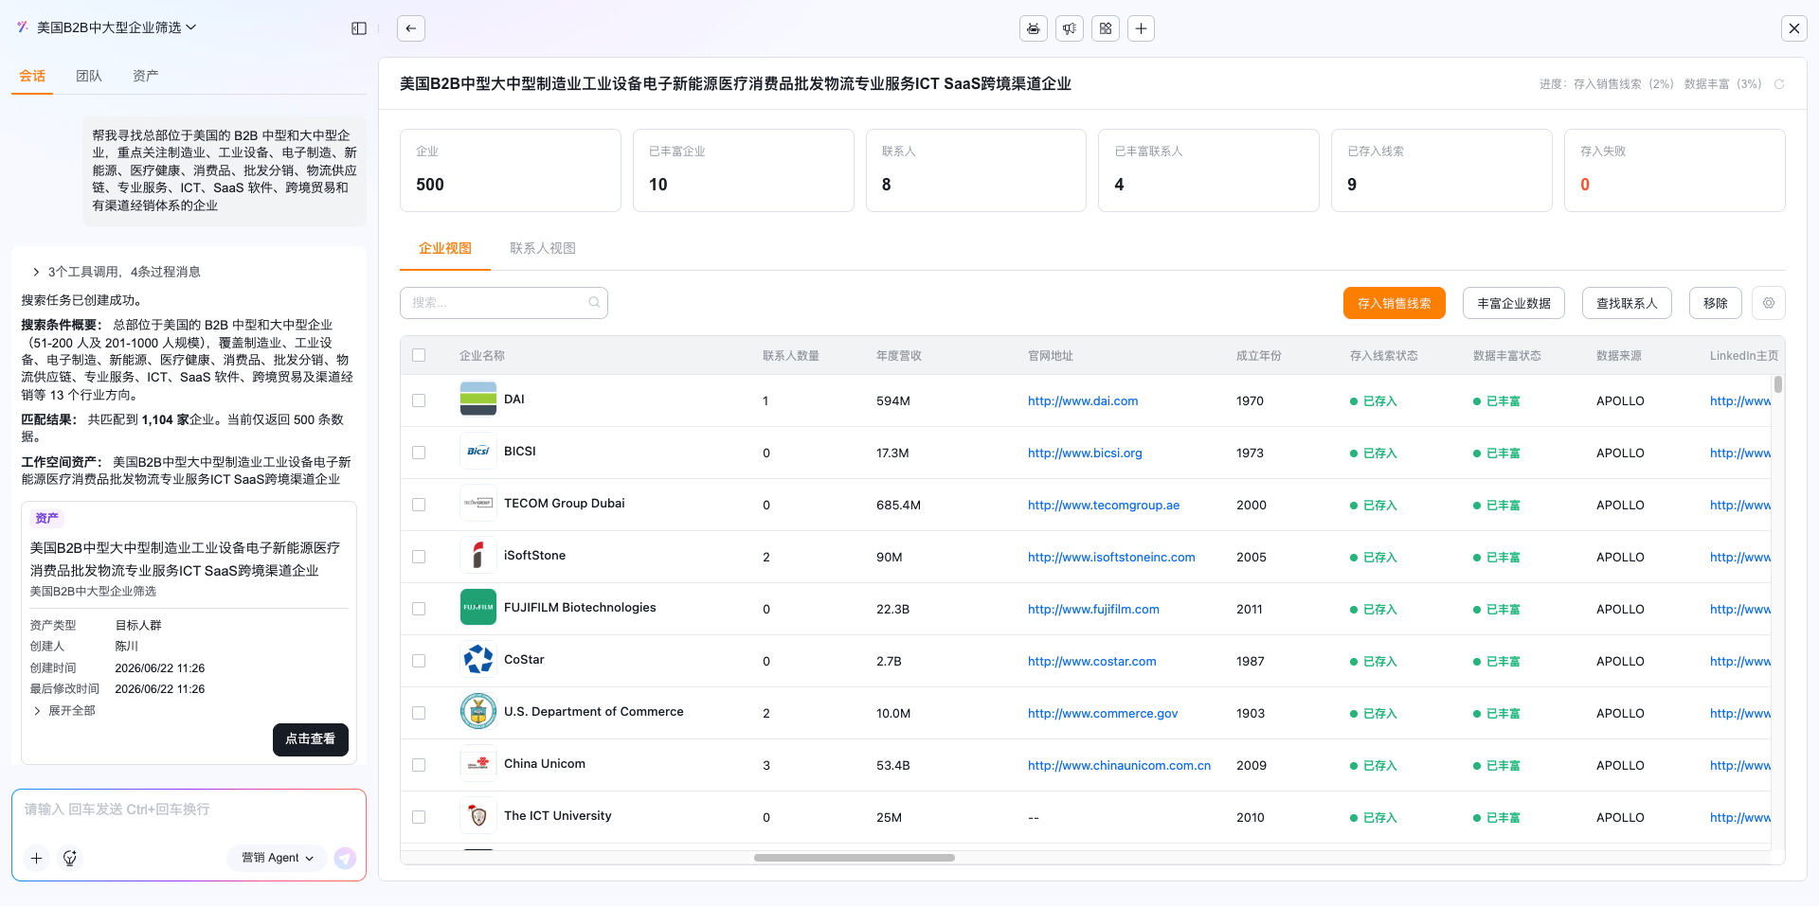This screenshot has width=1819, height=907.
Task: Open the 营销 Agent dropdown
Action: click(x=277, y=858)
